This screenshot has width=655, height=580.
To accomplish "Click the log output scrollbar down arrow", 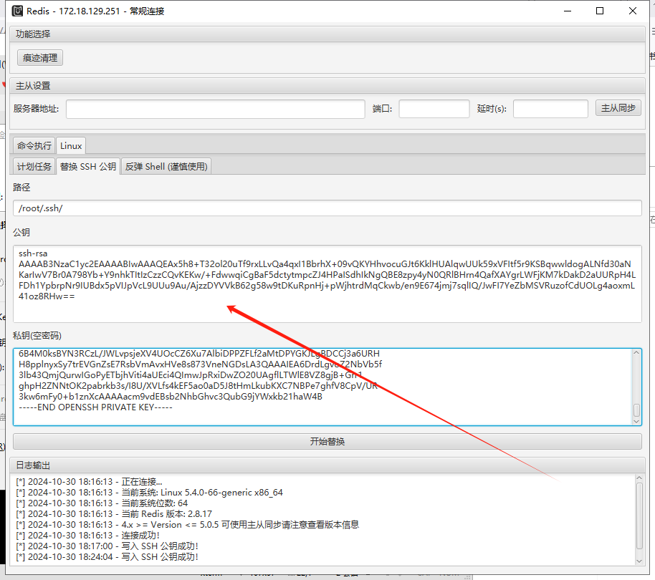I will click(639, 561).
